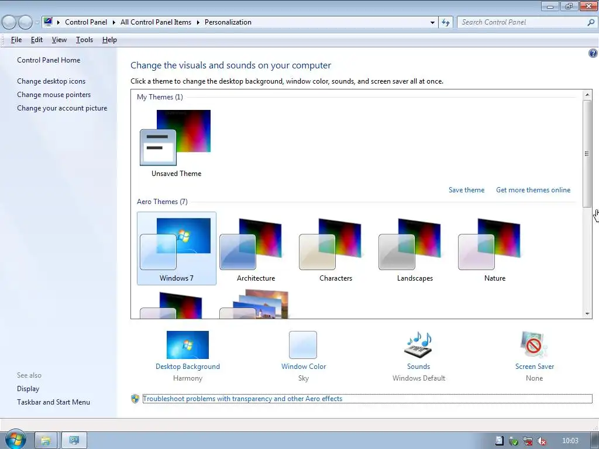Expand arrow after All Control Panel Items
Viewport: 599px width, 449px height.
(198, 22)
